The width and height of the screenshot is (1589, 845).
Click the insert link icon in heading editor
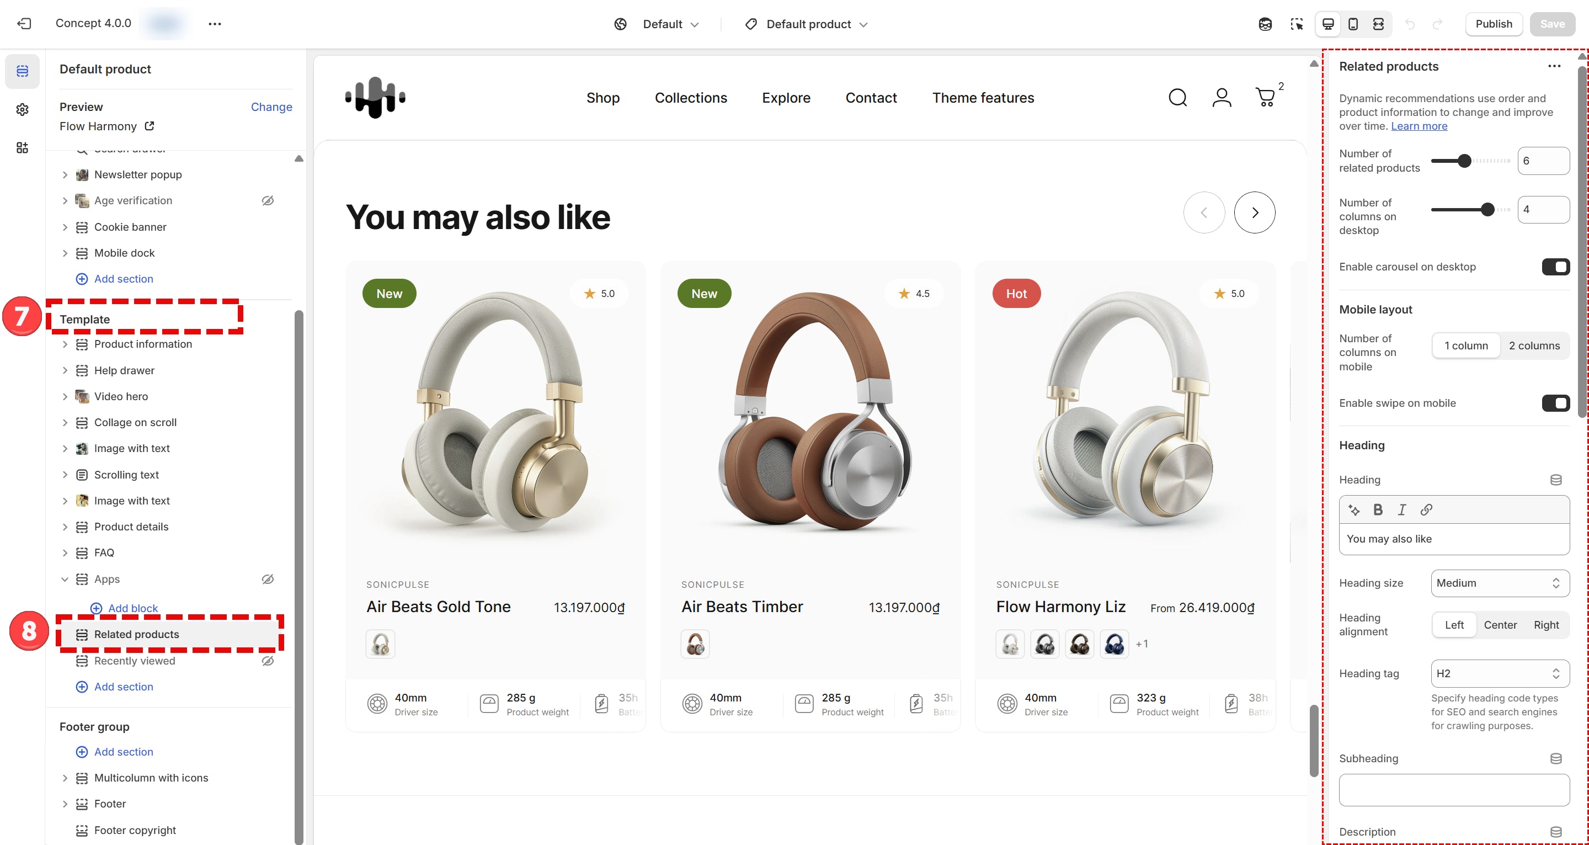coord(1426,509)
